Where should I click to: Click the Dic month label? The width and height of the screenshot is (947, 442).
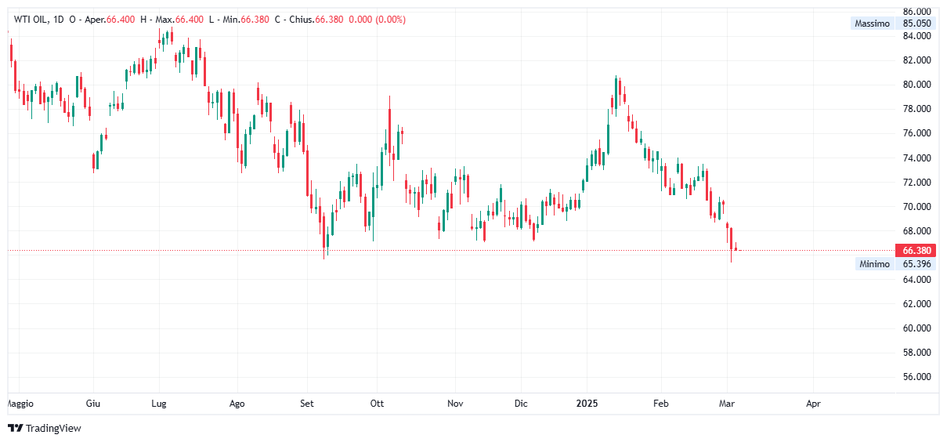click(521, 404)
